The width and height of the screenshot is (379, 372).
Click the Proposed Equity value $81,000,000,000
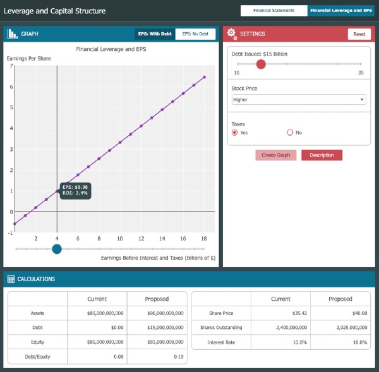tap(165, 342)
